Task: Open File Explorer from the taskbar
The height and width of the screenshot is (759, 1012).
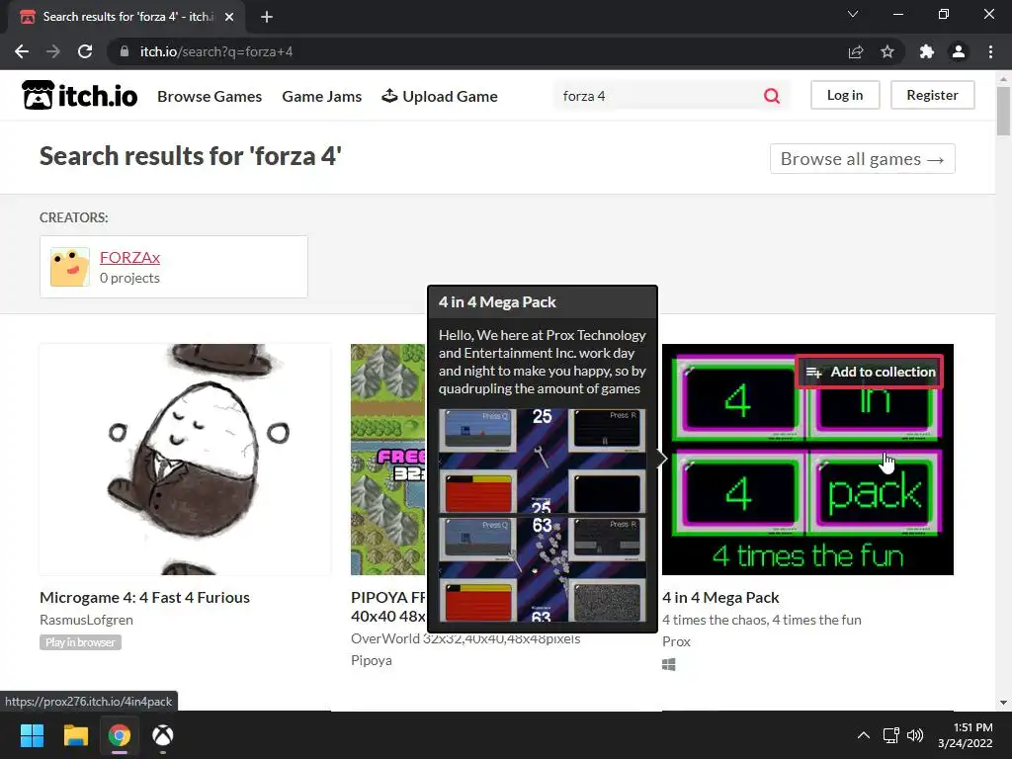Action: pyautogui.click(x=75, y=735)
